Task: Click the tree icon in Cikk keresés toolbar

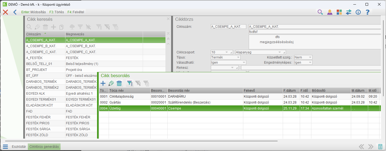Action: click(72, 27)
